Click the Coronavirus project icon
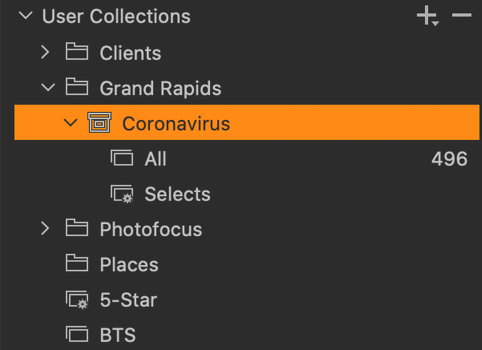 pos(99,123)
